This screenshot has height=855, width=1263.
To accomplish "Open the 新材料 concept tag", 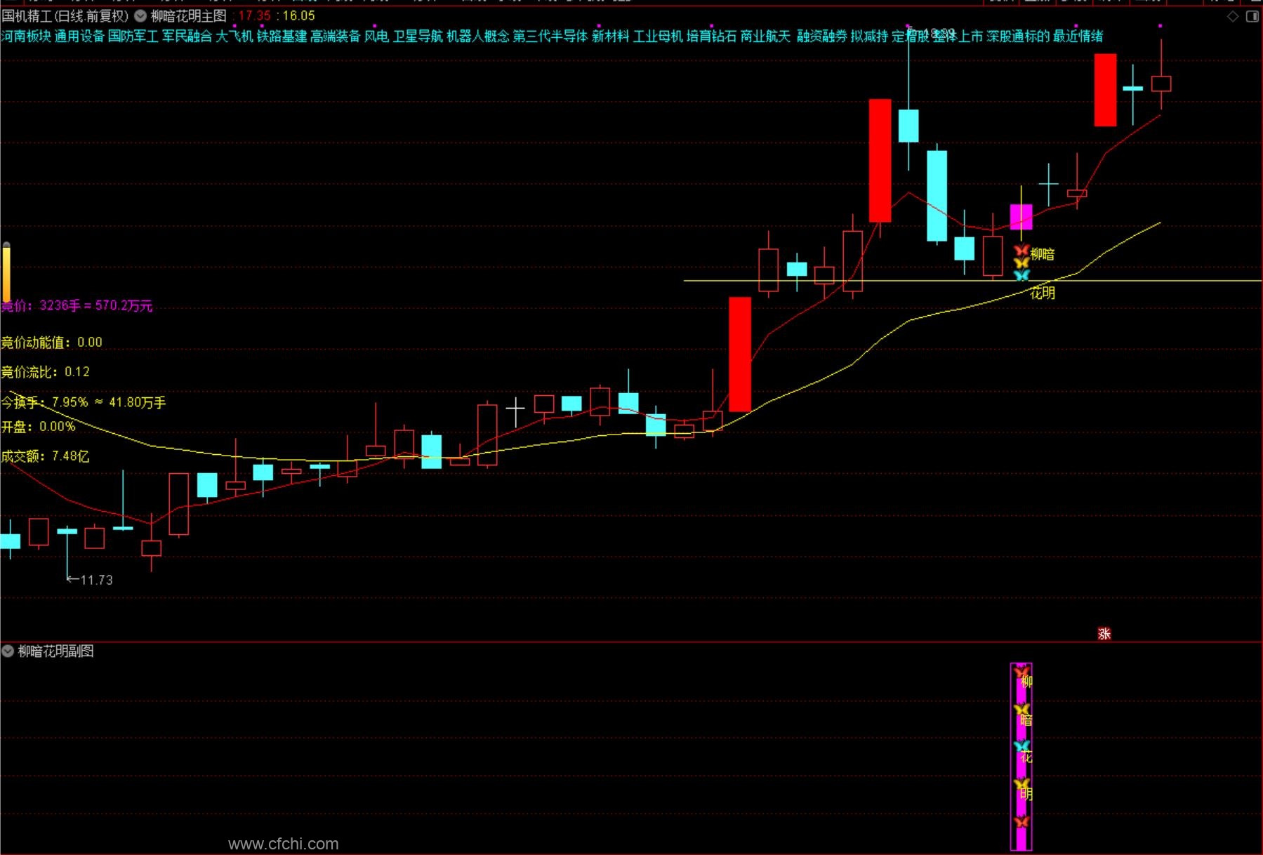I will [611, 36].
